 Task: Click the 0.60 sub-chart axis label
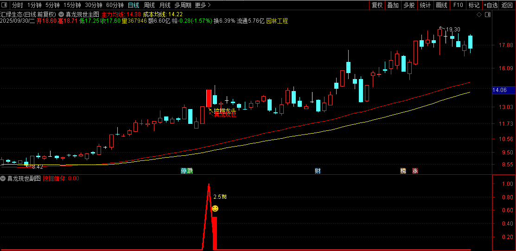pyautogui.click(x=508, y=210)
